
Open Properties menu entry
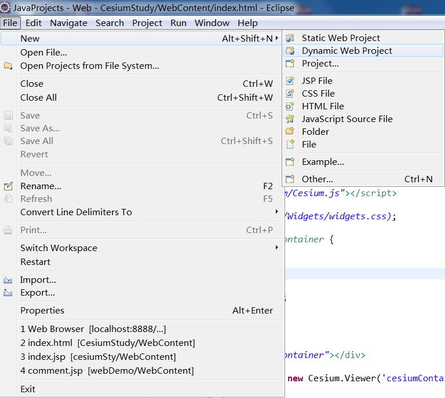pos(143,311)
